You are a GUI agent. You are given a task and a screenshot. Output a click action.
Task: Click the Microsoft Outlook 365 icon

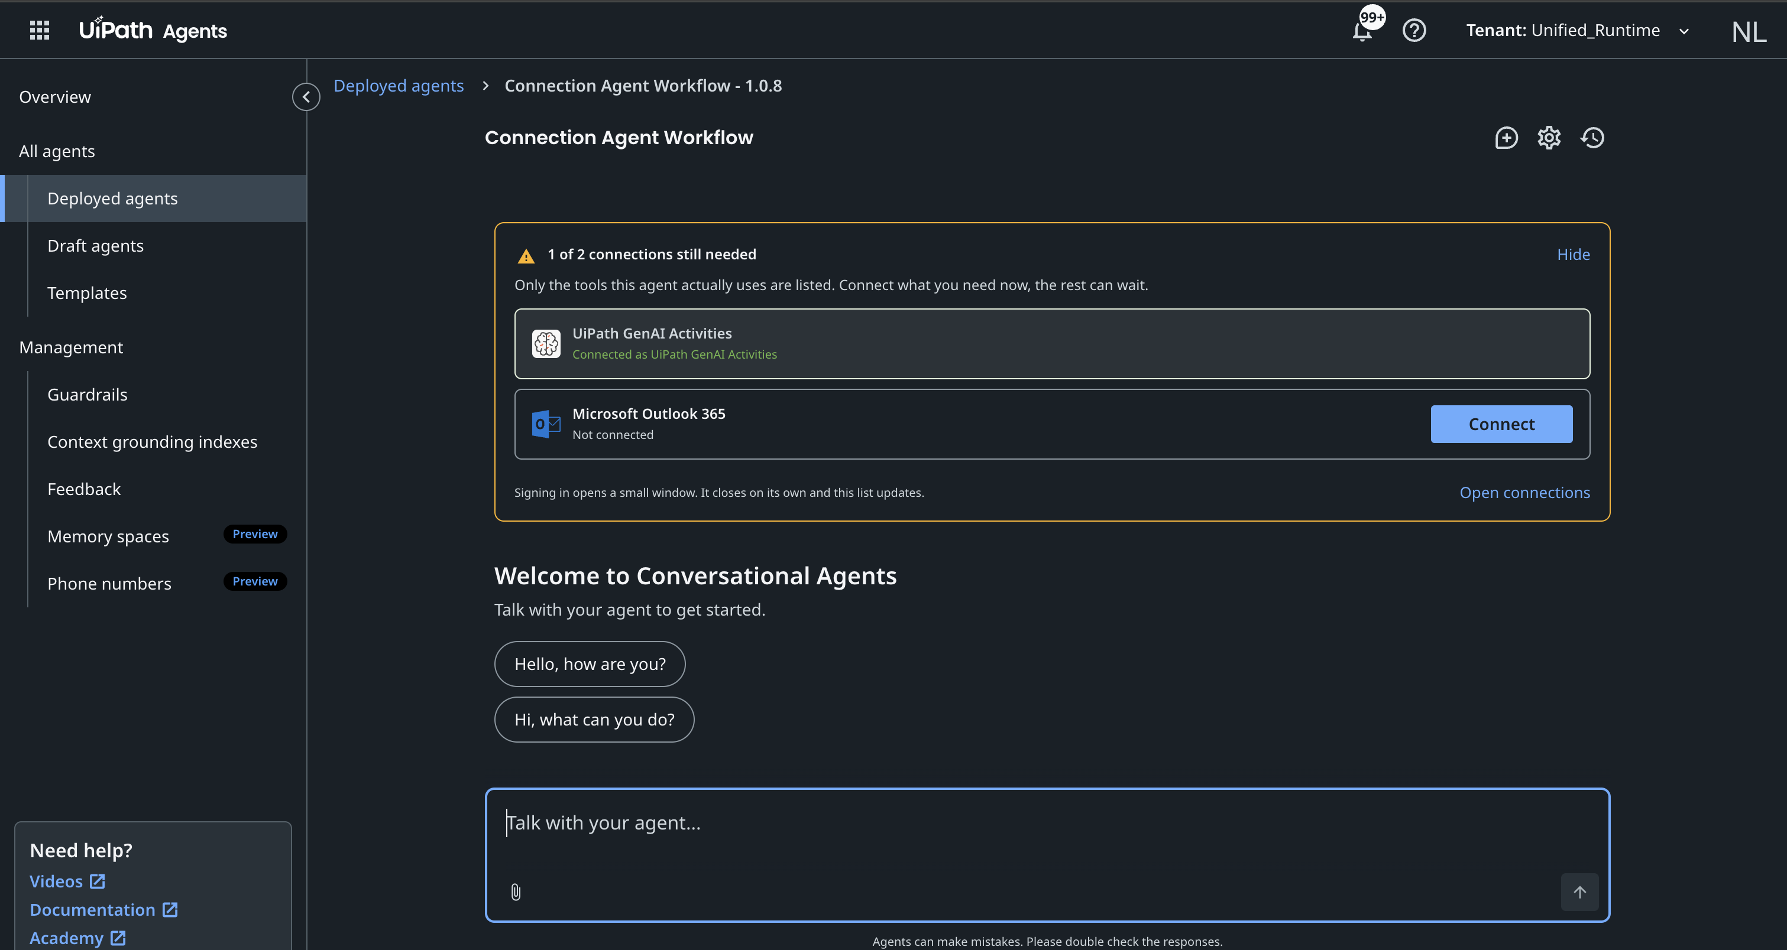pos(546,424)
